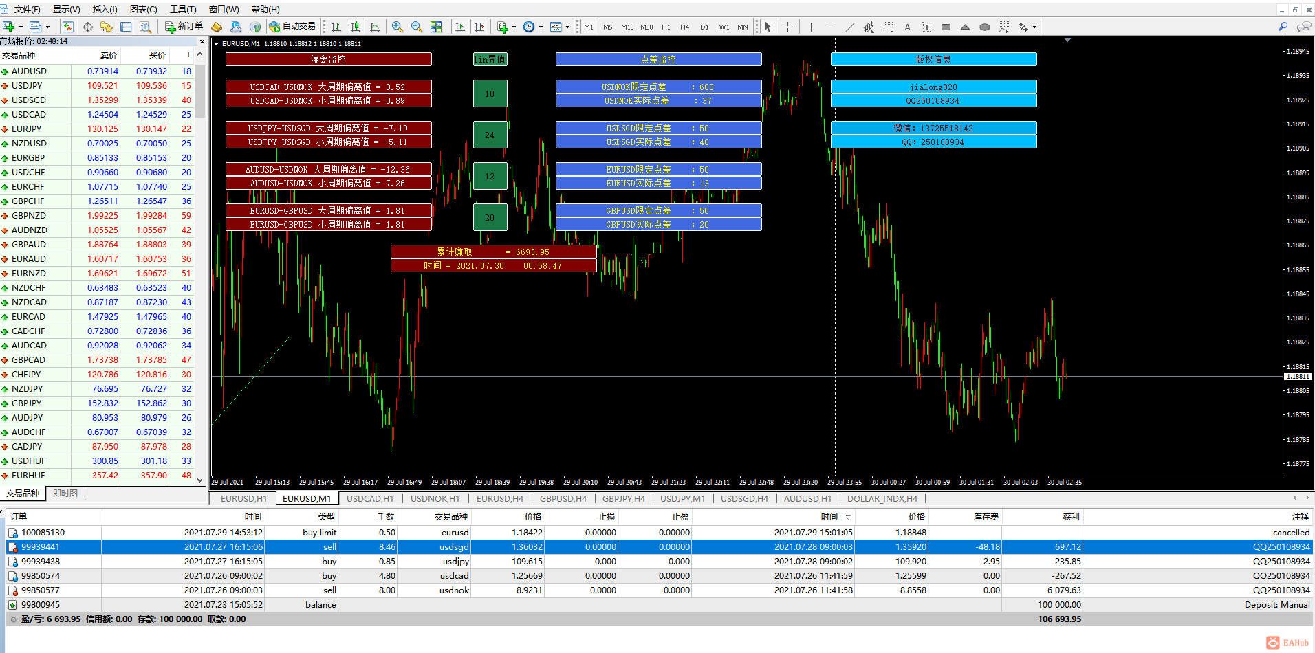Click the sort arrow on the 时间 close-time column
The height and width of the screenshot is (653, 1315).
[x=848, y=517]
